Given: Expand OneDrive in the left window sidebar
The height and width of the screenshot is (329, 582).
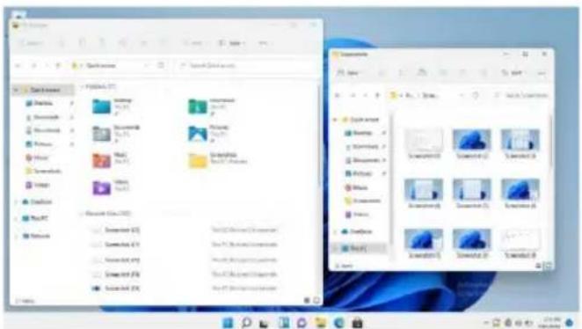Looking at the screenshot, I should click(16, 202).
